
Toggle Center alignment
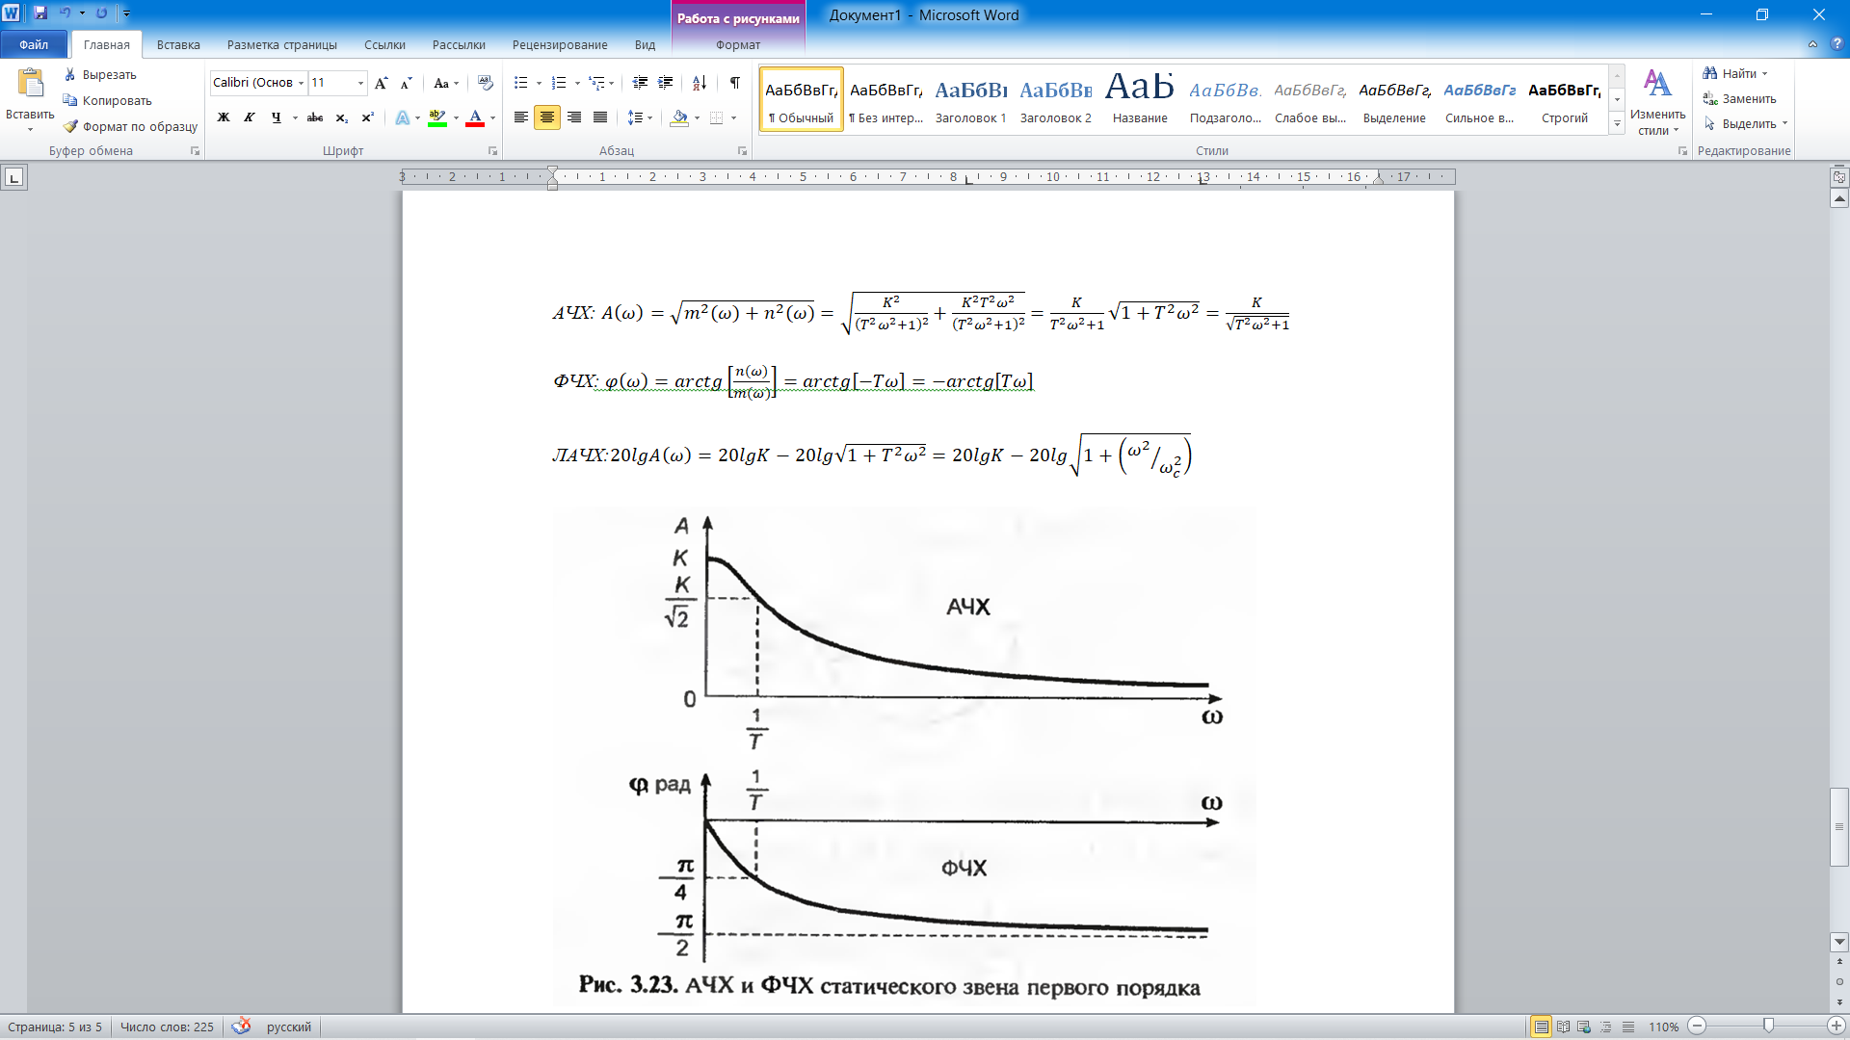point(547,117)
